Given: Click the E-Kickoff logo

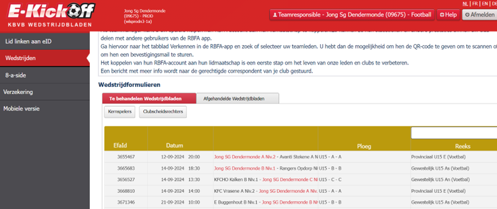Looking at the screenshot, I should (51, 15).
